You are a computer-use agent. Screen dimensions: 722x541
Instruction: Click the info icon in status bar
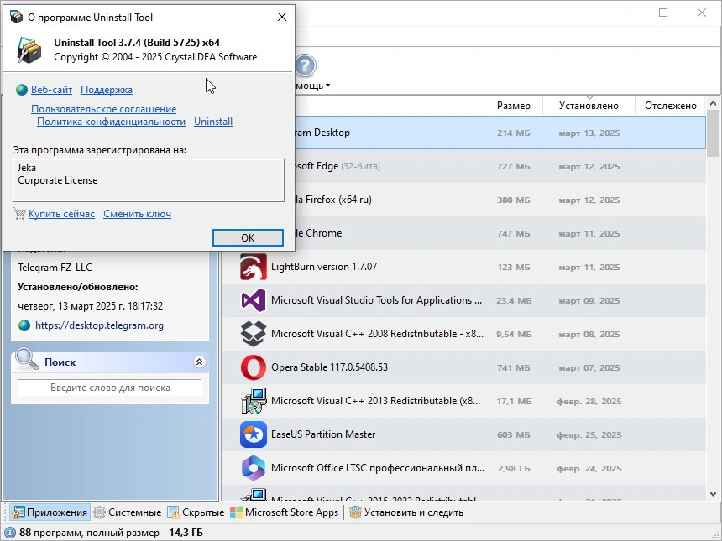point(10,533)
